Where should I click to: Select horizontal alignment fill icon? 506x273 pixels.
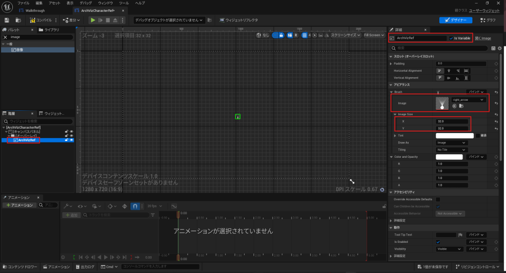[466, 71]
